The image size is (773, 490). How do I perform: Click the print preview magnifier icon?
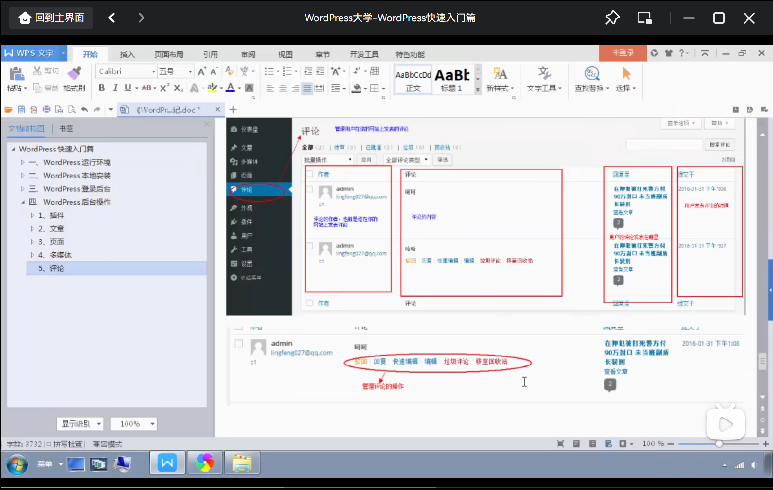point(72,109)
